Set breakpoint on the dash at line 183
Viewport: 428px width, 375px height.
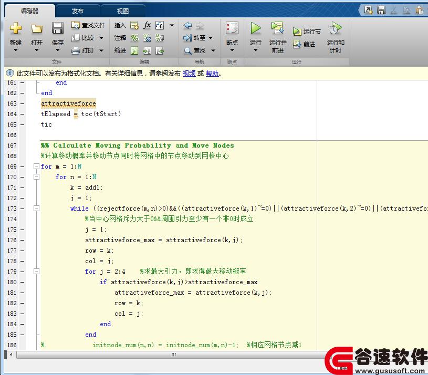23,314
